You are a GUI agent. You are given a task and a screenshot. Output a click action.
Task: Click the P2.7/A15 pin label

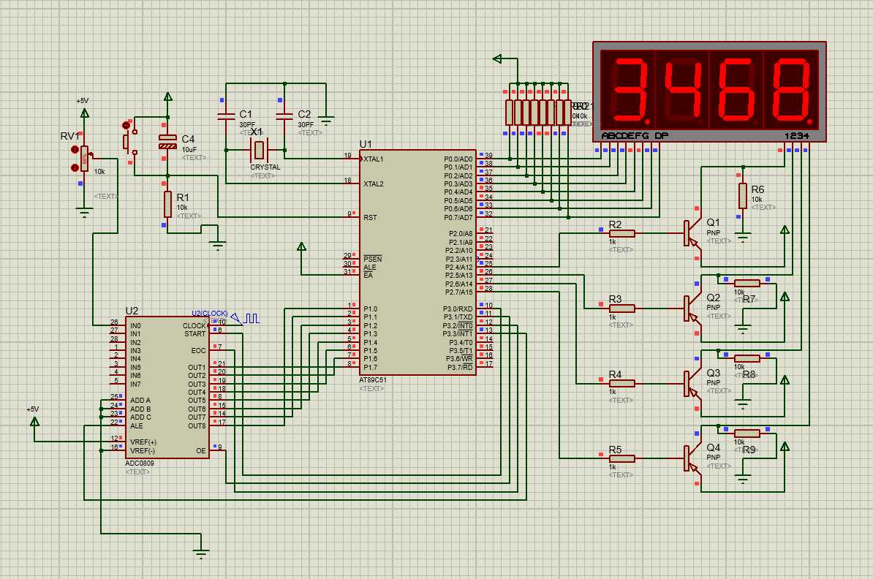[458, 292]
